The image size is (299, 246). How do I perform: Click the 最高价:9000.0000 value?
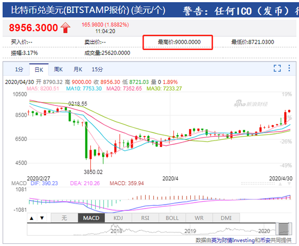tap(179, 42)
